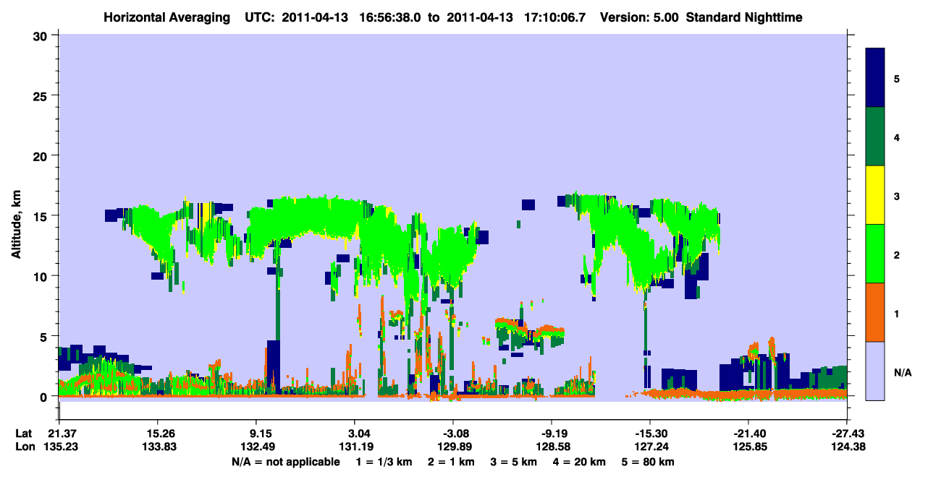This screenshot has width=941, height=482.
Task: Click latitude value 15.26
Action: click(x=157, y=434)
